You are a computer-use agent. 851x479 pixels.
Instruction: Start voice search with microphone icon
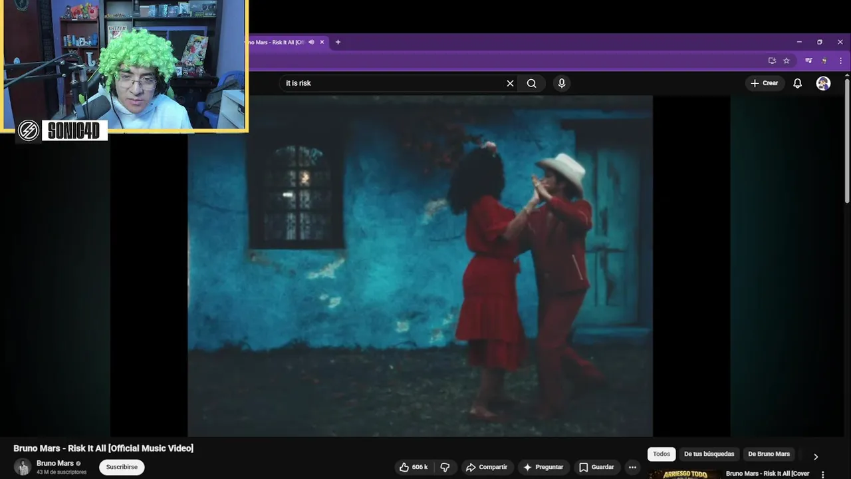click(562, 83)
